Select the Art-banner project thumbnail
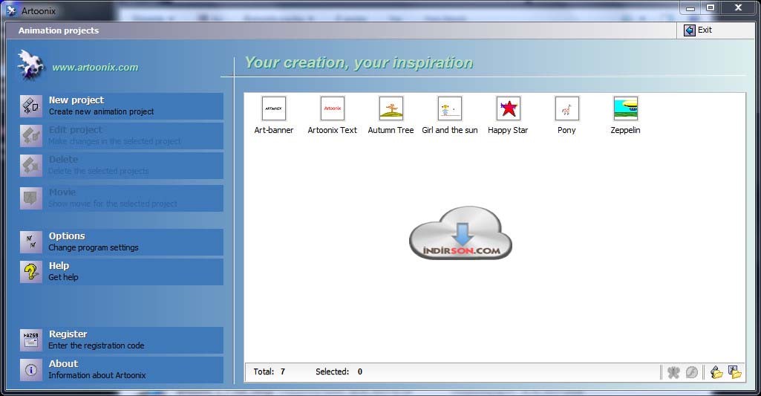The width and height of the screenshot is (761, 396). [x=274, y=116]
